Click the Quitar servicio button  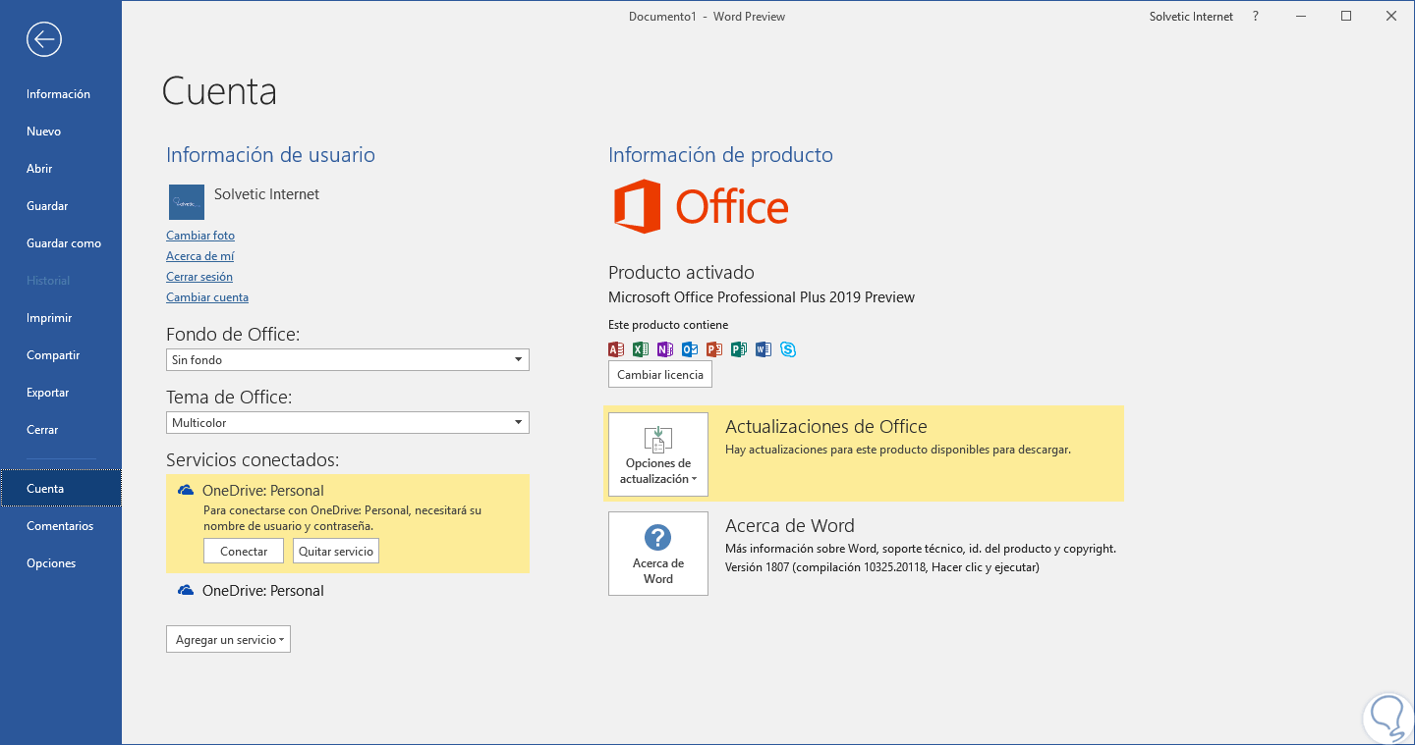click(336, 552)
